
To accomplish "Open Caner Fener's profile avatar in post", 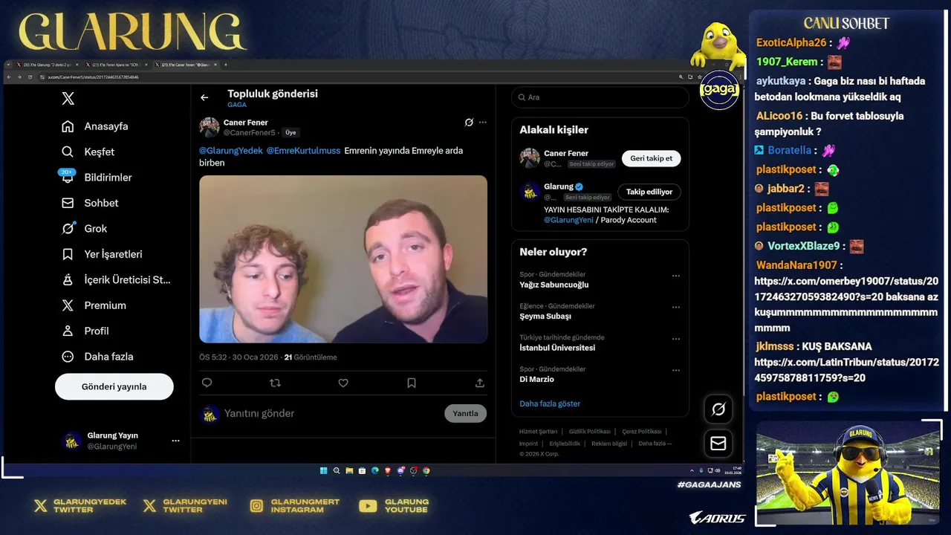I will point(210,127).
